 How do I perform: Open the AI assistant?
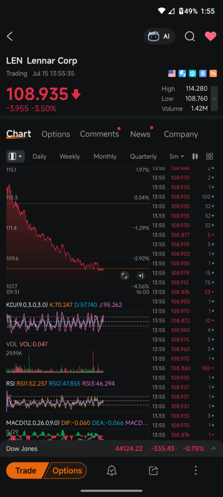pyautogui.click(x=159, y=36)
